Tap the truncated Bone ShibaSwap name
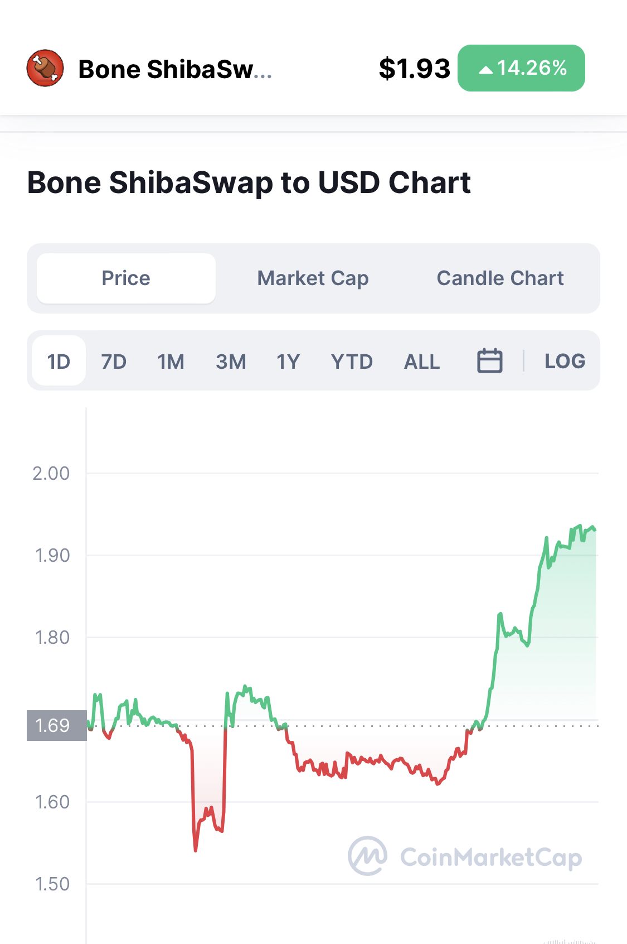This screenshot has height=944, width=627. tap(175, 70)
